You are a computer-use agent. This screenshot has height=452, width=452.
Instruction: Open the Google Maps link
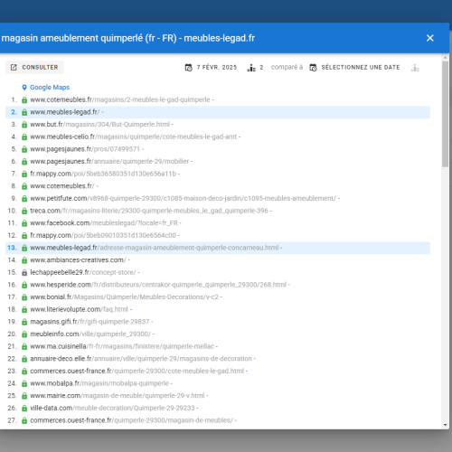[x=50, y=88]
